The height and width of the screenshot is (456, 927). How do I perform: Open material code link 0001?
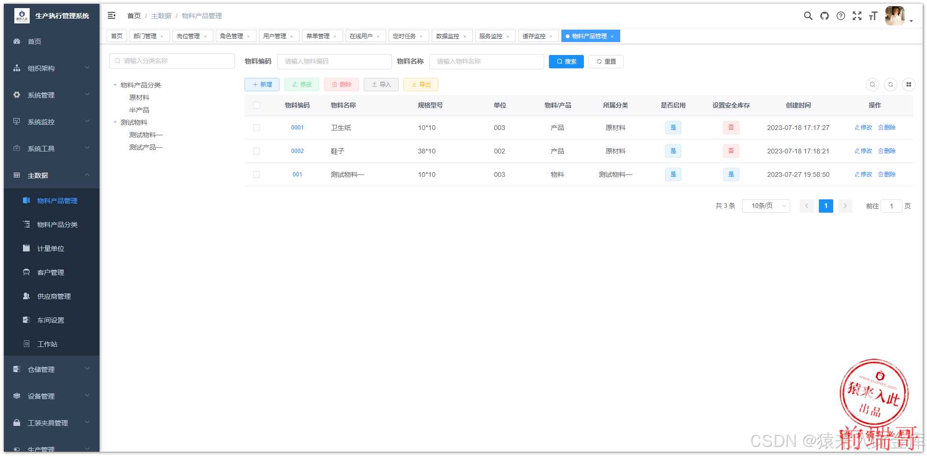[297, 128]
